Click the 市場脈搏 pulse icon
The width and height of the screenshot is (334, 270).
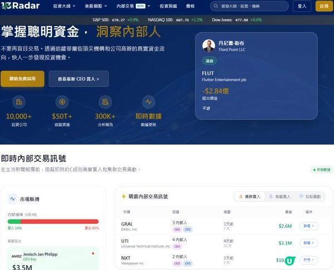(13, 199)
